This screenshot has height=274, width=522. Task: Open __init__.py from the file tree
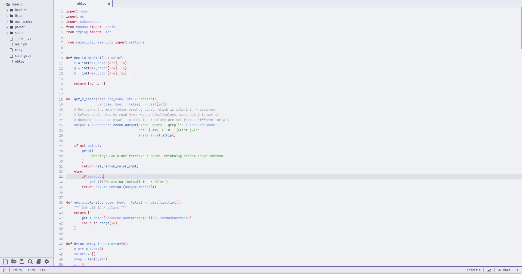pos(23,39)
